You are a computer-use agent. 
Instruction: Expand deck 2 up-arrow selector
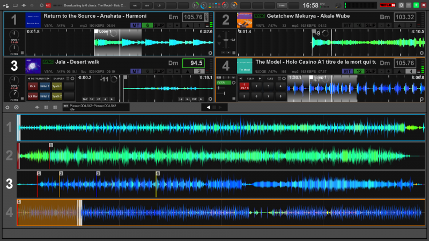click(x=400, y=25)
